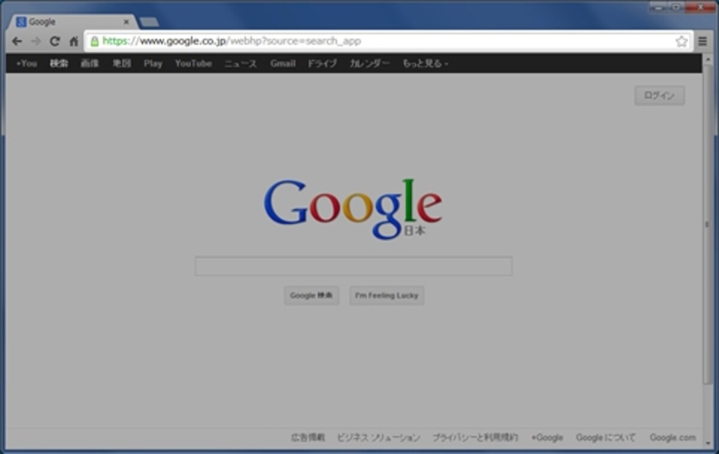Screen dimensions: 719x454
Task: Open 画像 in the Google bar
Action: click(90, 64)
